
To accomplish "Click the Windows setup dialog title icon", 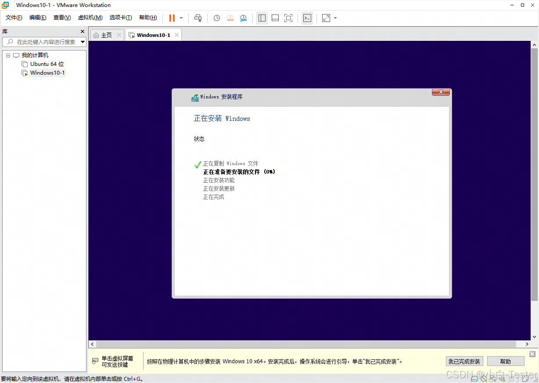I will [195, 98].
